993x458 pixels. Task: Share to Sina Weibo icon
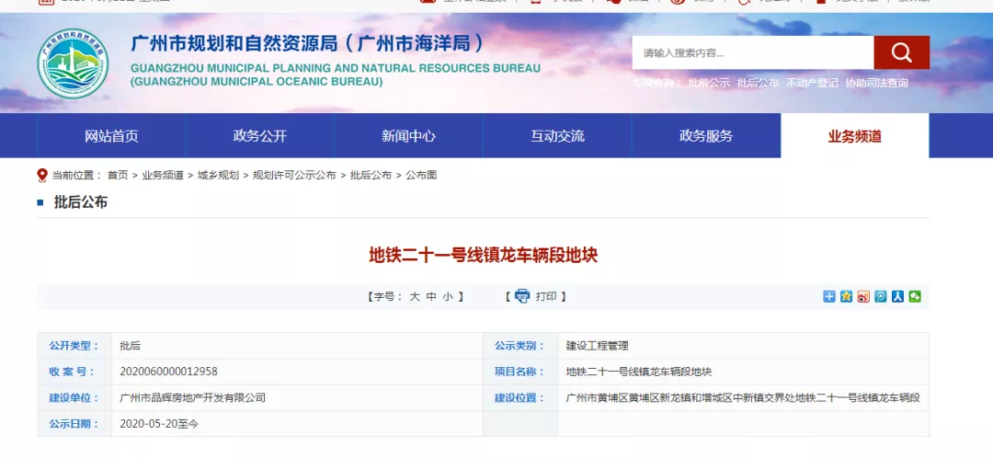(863, 296)
